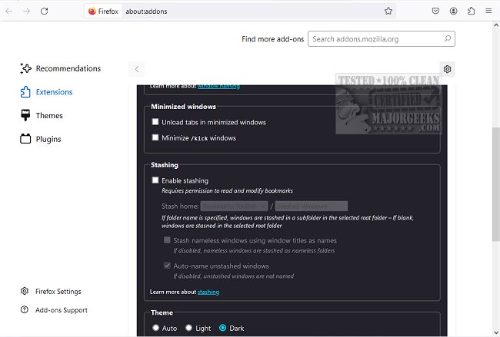Viewport: 500px width, 337px height.
Task: Open the Recommendations category
Action: point(68,68)
